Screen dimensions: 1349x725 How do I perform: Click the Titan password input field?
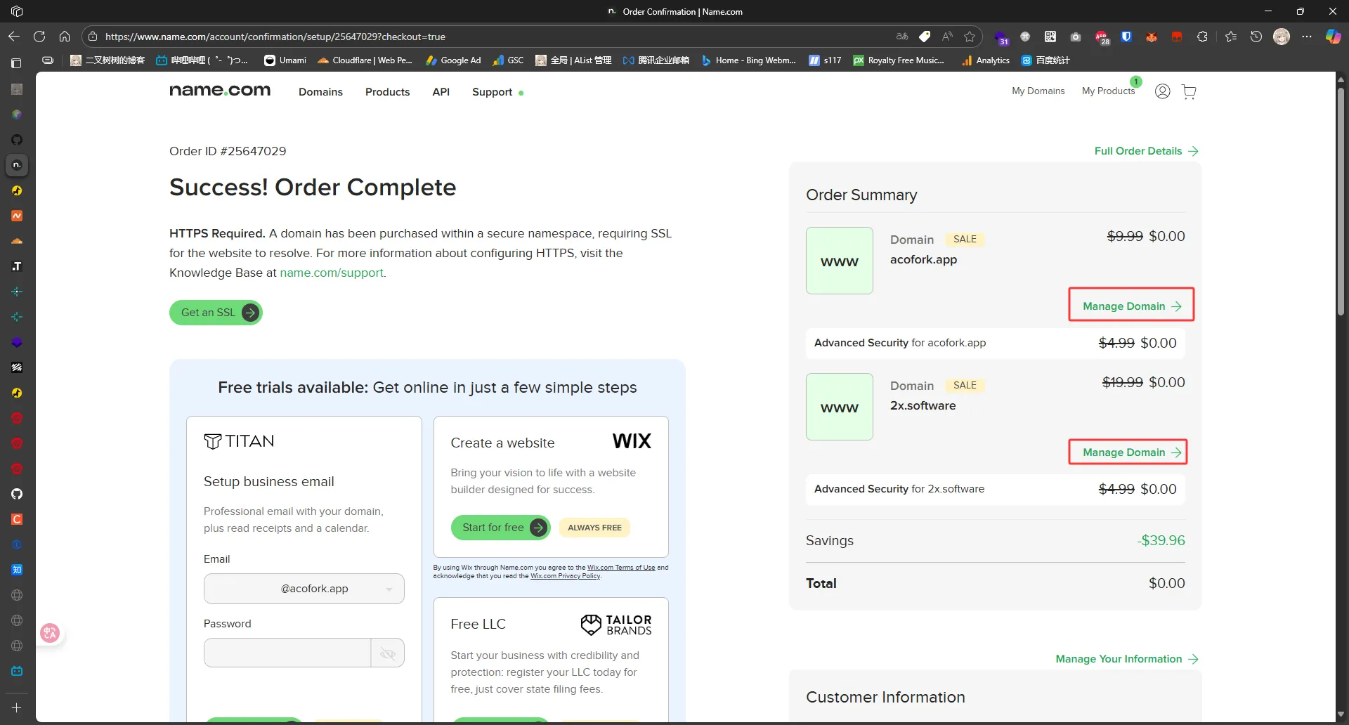pyautogui.click(x=287, y=653)
